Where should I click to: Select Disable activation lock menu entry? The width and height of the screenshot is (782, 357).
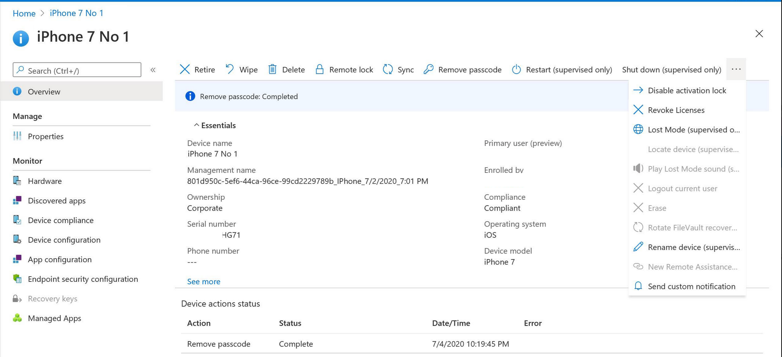coord(687,90)
